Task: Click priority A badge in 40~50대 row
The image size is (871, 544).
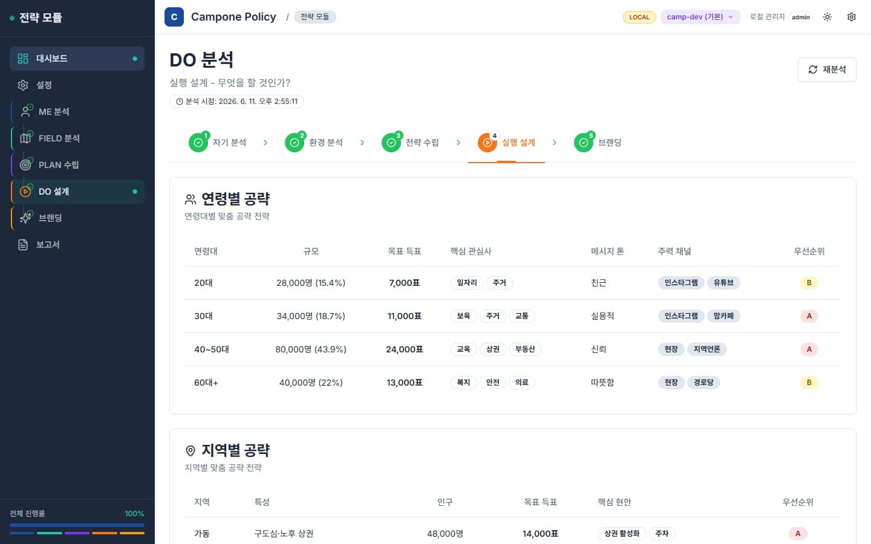Action: coord(809,349)
